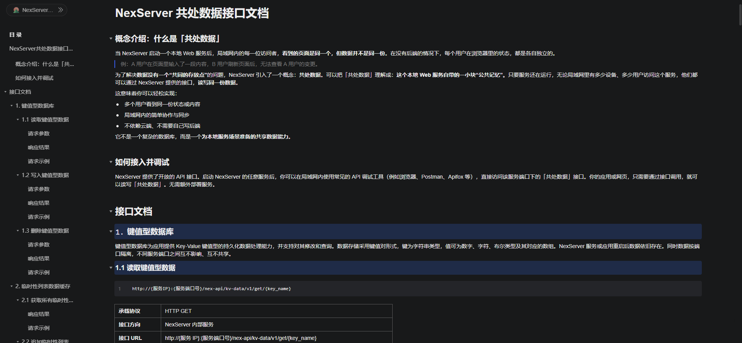Collapse the 概念介绍 heading arrow in the document
Screen dimensions: 742x343
tap(111, 39)
